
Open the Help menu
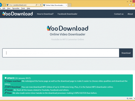(x=28, y=8)
